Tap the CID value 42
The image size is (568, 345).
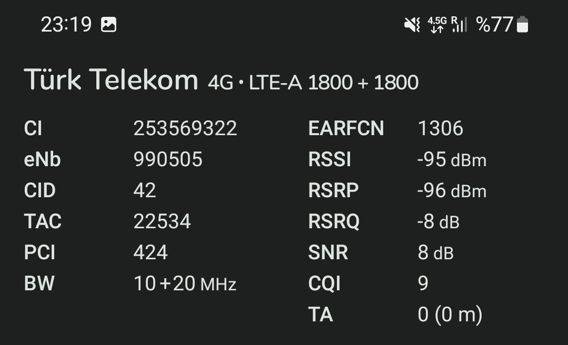[x=145, y=190]
